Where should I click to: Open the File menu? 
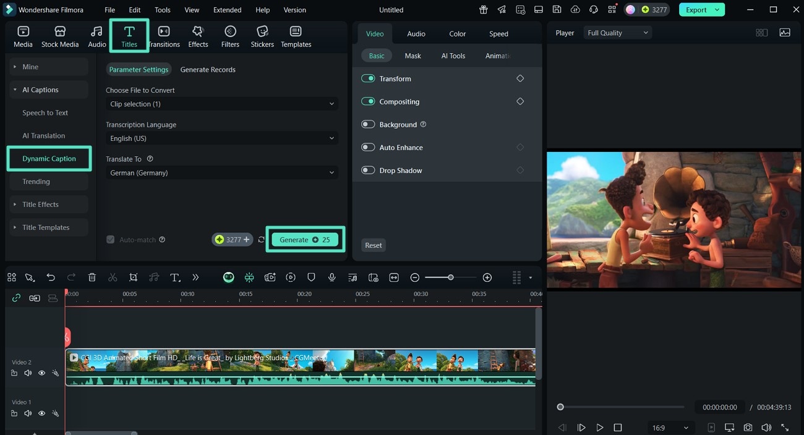point(109,10)
